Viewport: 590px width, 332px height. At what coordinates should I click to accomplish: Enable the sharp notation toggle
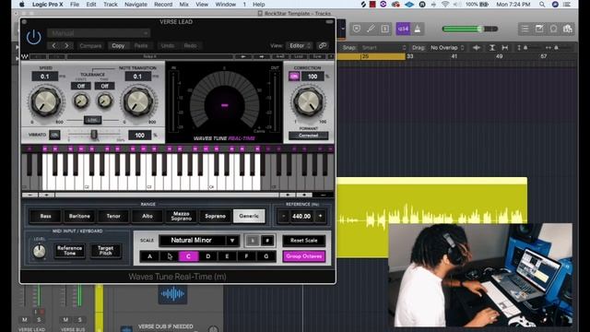coord(267,241)
